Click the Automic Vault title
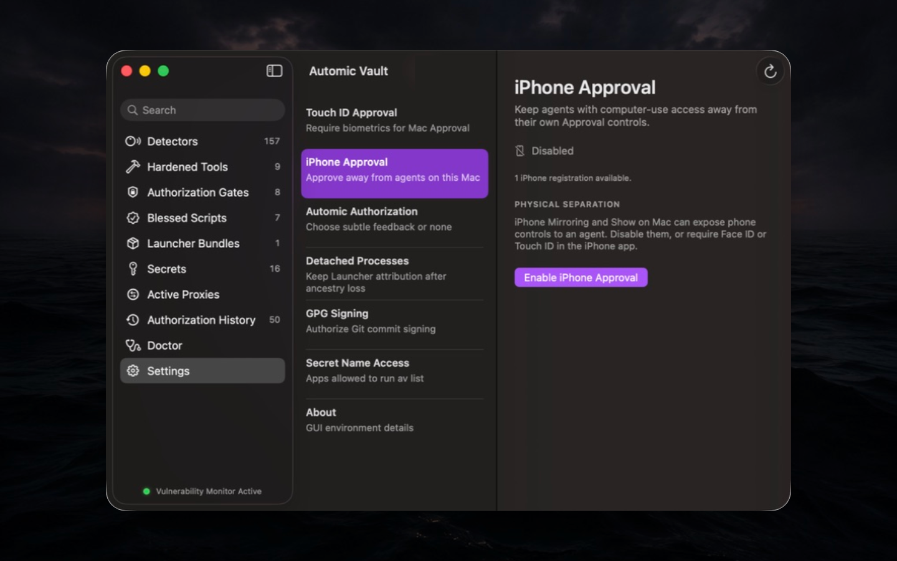Screen dimensions: 897x561 coord(348,71)
